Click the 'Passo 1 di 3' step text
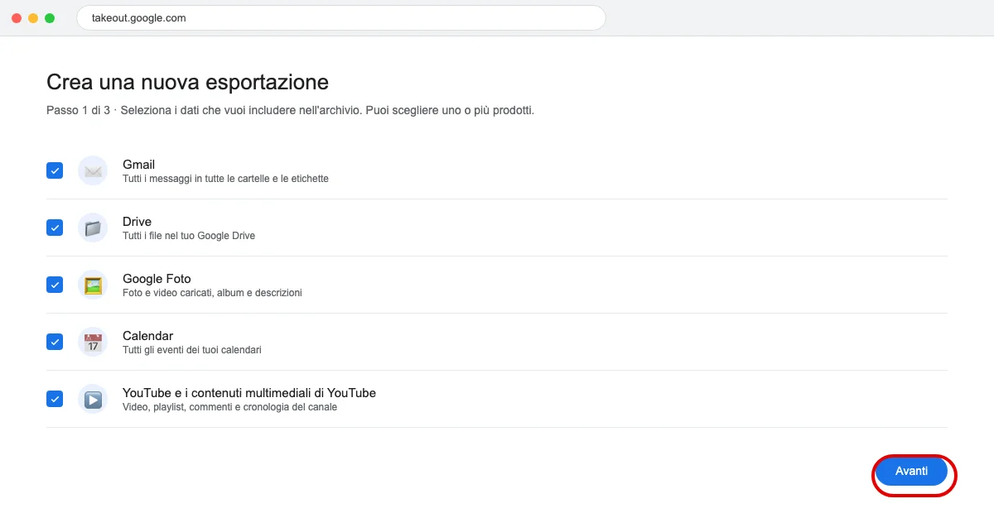 [x=78, y=110]
